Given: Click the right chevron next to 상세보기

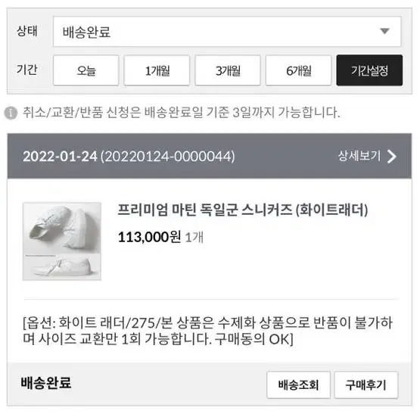Looking at the screenshot, I should [x=392, y=156].
